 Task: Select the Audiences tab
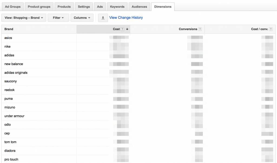[x=139, y=7]
